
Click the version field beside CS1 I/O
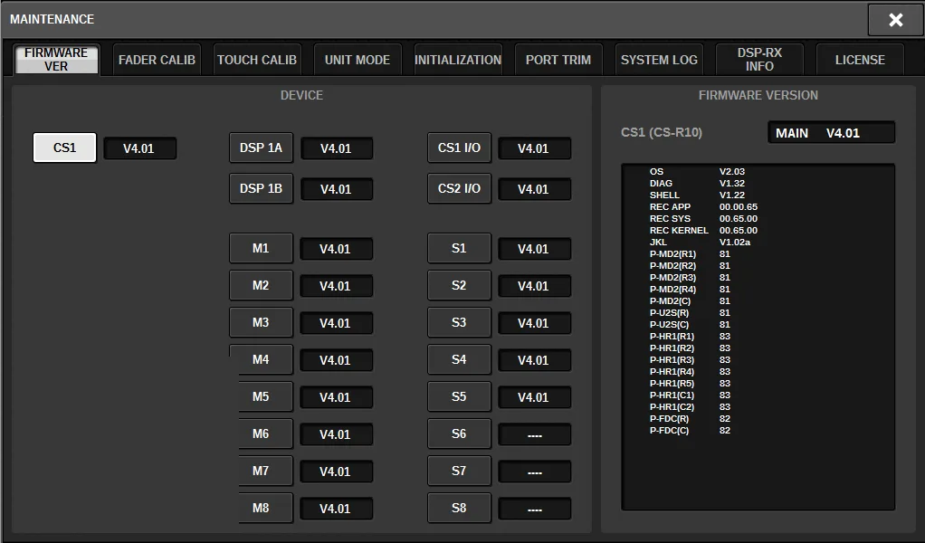(x=535, y=148)
